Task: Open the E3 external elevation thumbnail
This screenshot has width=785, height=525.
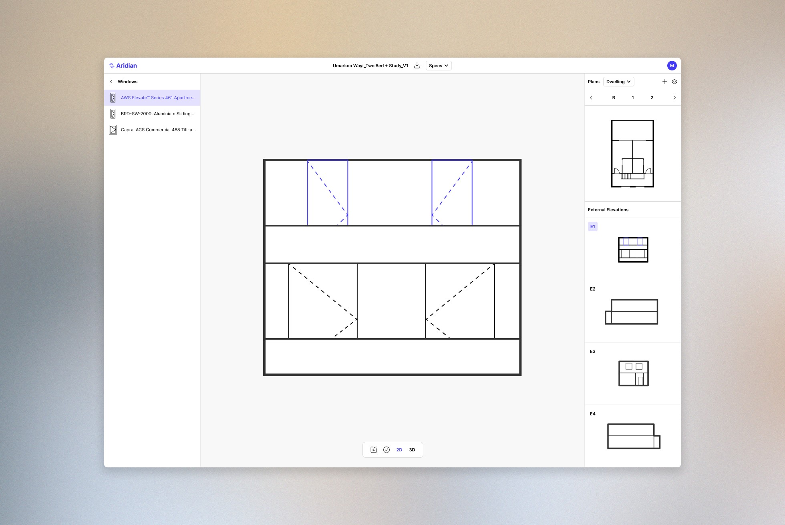Action: [x=633, y=373]
